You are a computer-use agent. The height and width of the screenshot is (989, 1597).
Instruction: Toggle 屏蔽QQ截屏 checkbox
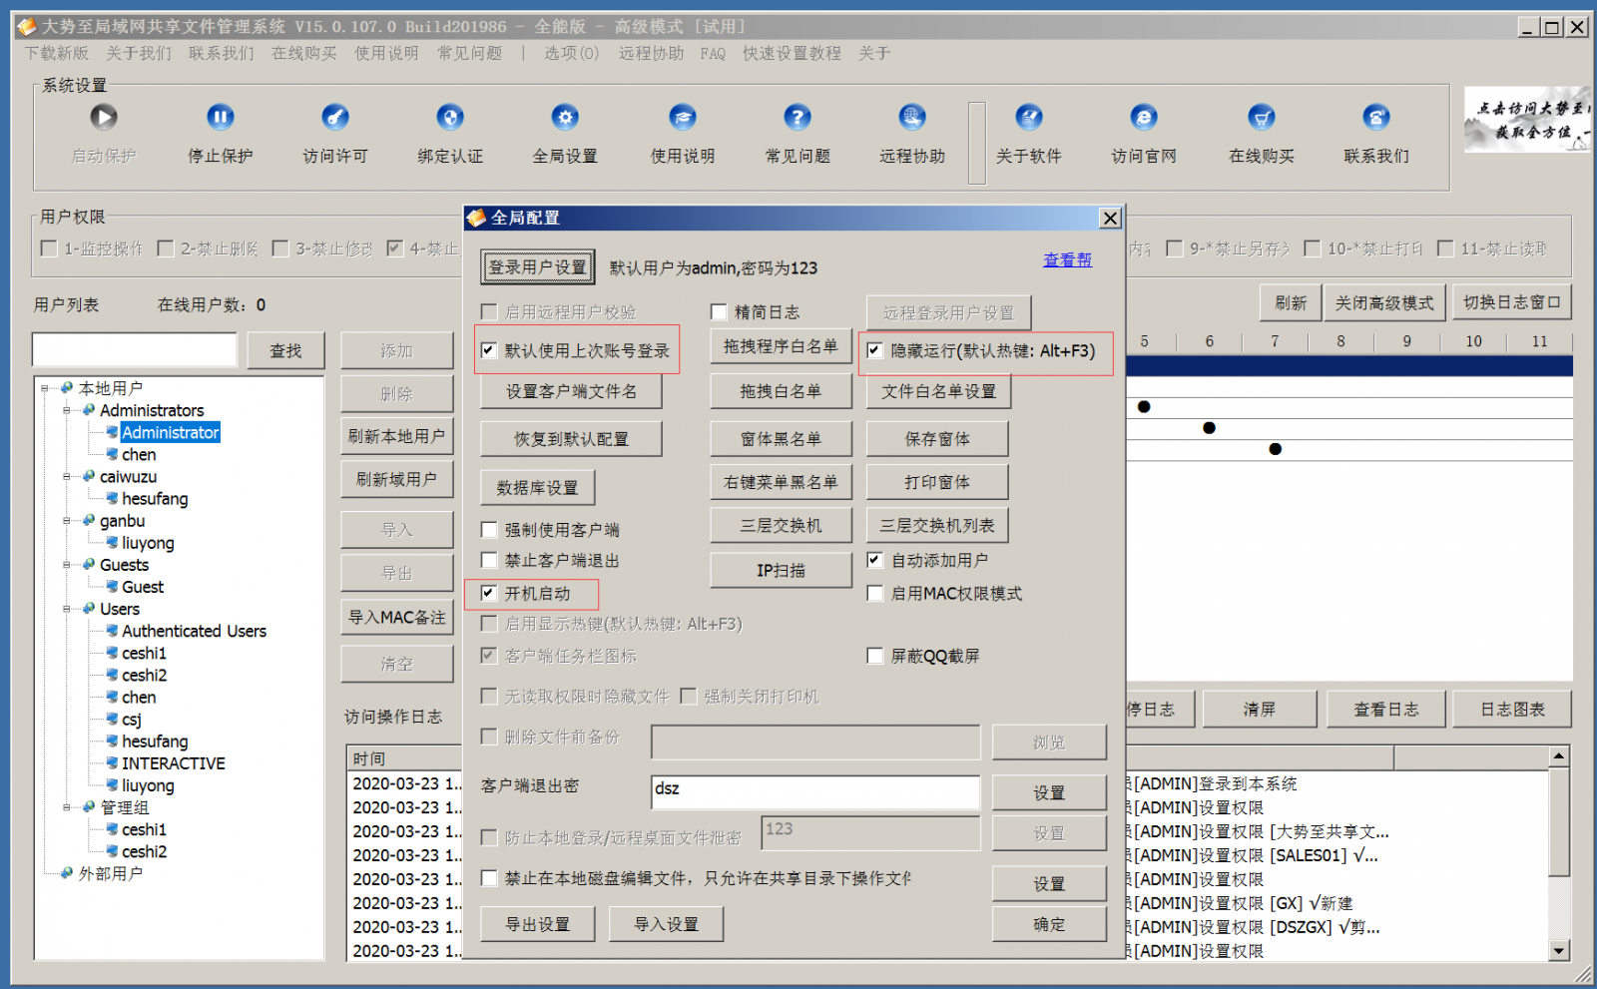875,656
